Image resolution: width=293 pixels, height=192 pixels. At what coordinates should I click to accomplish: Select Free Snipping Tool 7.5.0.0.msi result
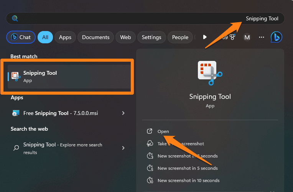pyautogui.click(x=68, y=113)
